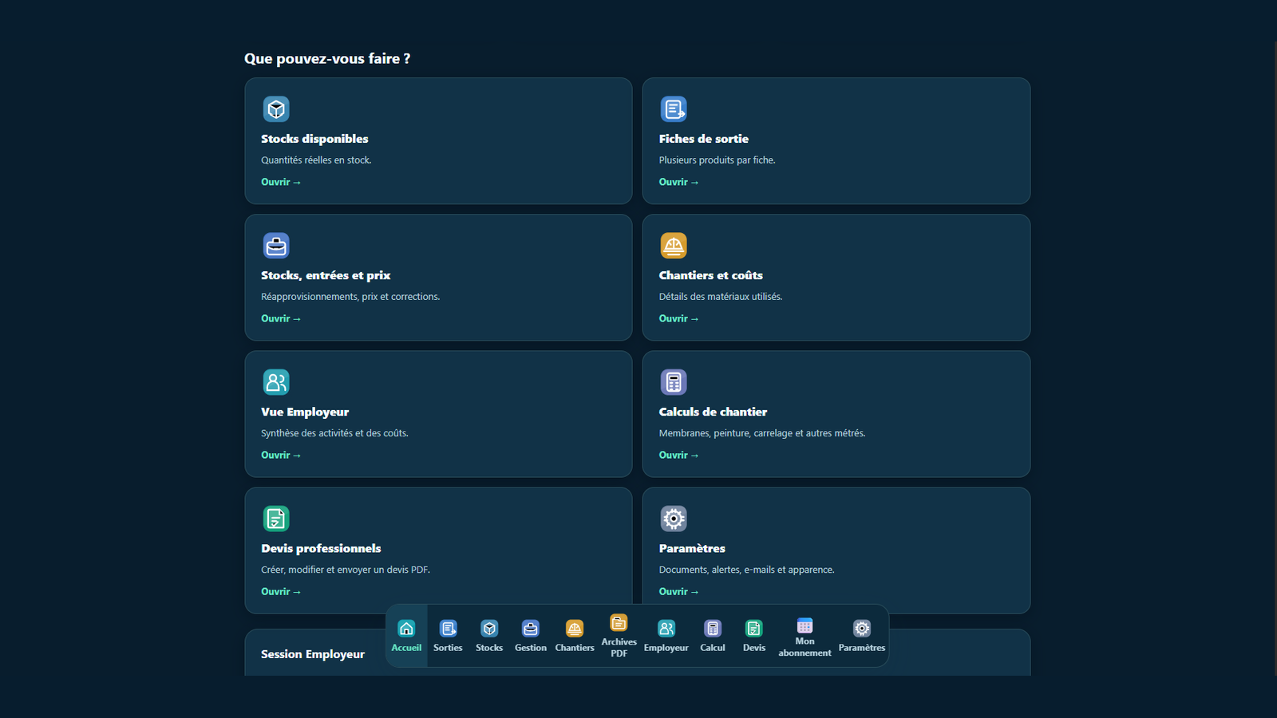Click the 'Session Employeur' heading
This screenshot has height=718, width=1277.
(313, 654)
